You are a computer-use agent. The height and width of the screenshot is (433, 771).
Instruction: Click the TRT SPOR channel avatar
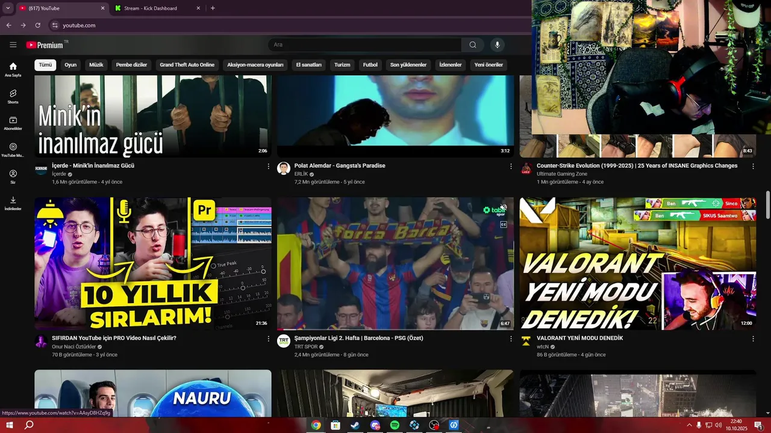point(284,341)
